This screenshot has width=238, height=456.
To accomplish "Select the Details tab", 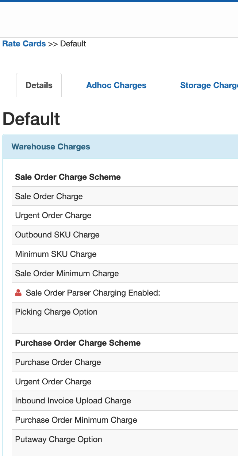I will (39, 85).
